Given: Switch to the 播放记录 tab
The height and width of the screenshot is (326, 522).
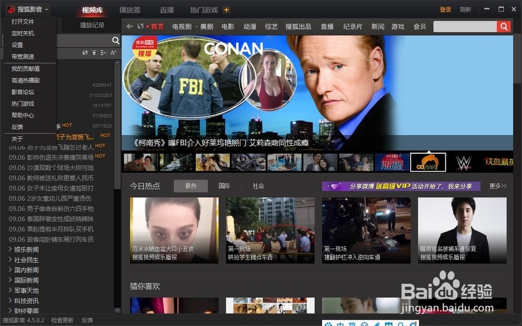Looking at the screenshot, I should [92, 25].
